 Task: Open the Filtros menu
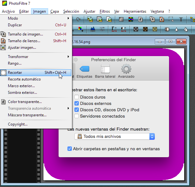[x=105, y=11]
